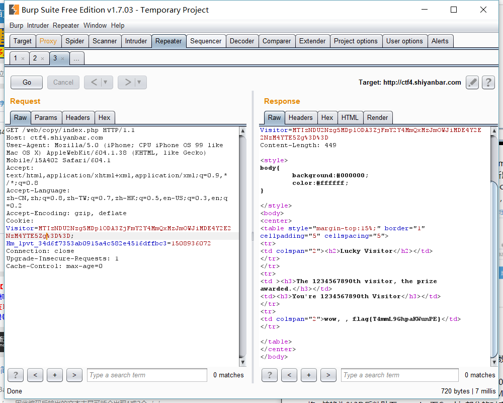Close Repeater tab 1 with its x
The image size is (503, 403).
pos(23,59)
